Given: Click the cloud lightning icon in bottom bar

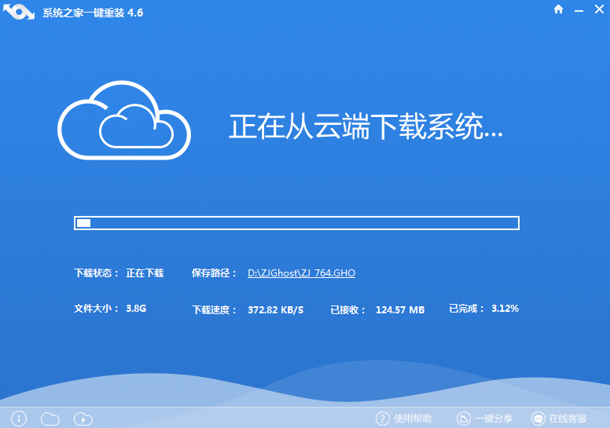Looking at the screenshot, I should point(83,419).
